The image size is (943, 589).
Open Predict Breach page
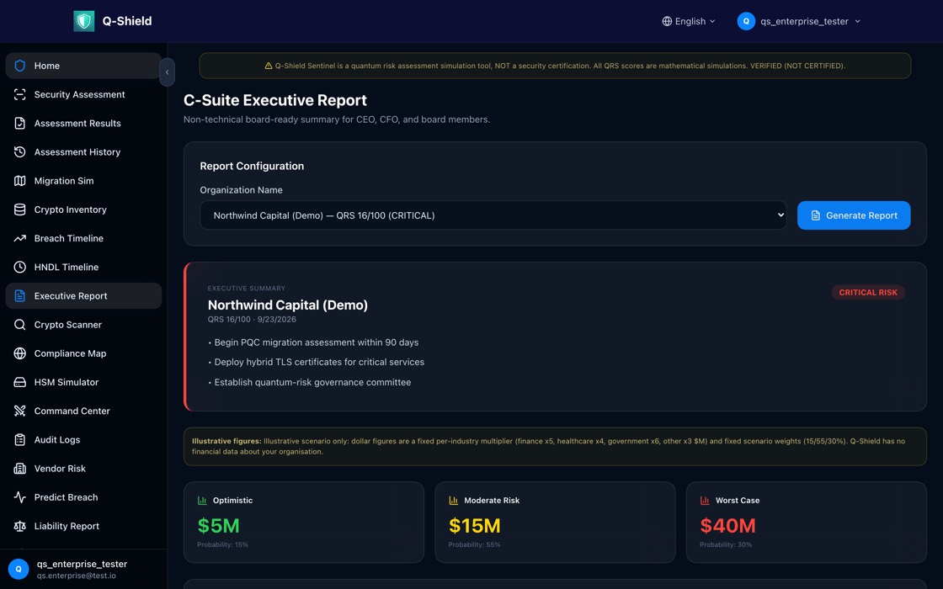pos(83,497)
